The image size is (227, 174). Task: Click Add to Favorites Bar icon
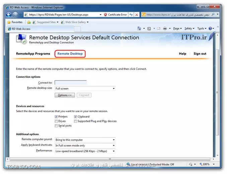pyautogui.click(x=29, y=22)
